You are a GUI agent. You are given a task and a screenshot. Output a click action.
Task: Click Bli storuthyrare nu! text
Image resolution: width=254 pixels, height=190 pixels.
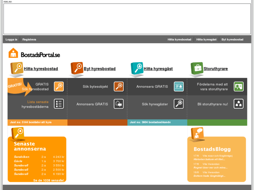coord(212,104)
